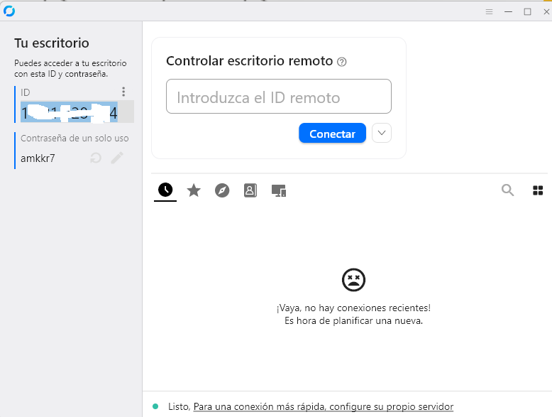Open the configure su propio servidor link
The image size is (552, 417).
coord(323,406)
